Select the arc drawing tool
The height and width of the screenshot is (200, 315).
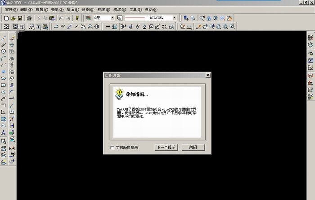coord(4,58)
